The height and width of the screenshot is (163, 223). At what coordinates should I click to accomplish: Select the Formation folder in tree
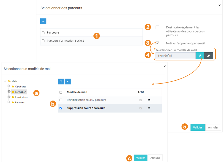pyautogui.click(x=20, y=92)
